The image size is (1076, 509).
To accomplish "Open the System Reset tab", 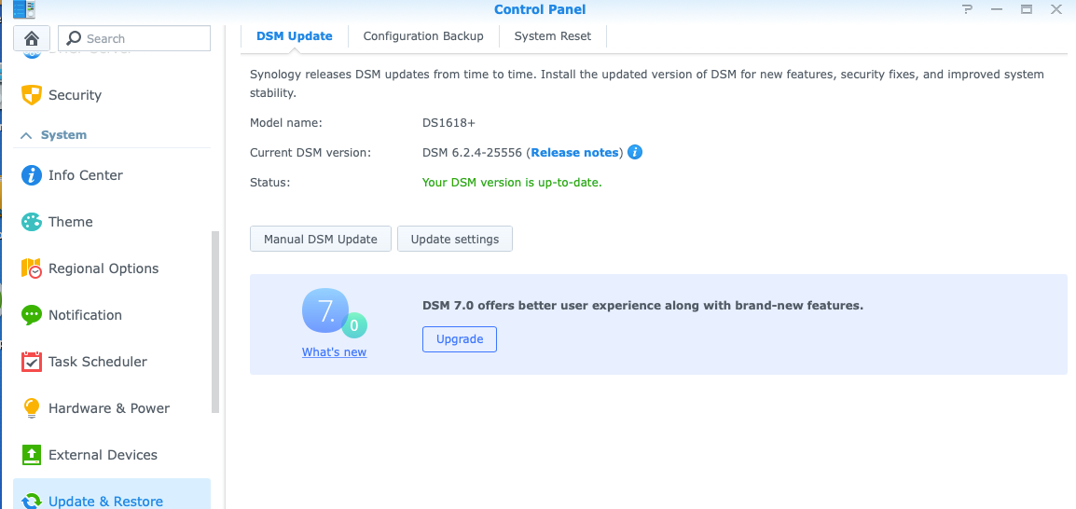I will 553,36.
